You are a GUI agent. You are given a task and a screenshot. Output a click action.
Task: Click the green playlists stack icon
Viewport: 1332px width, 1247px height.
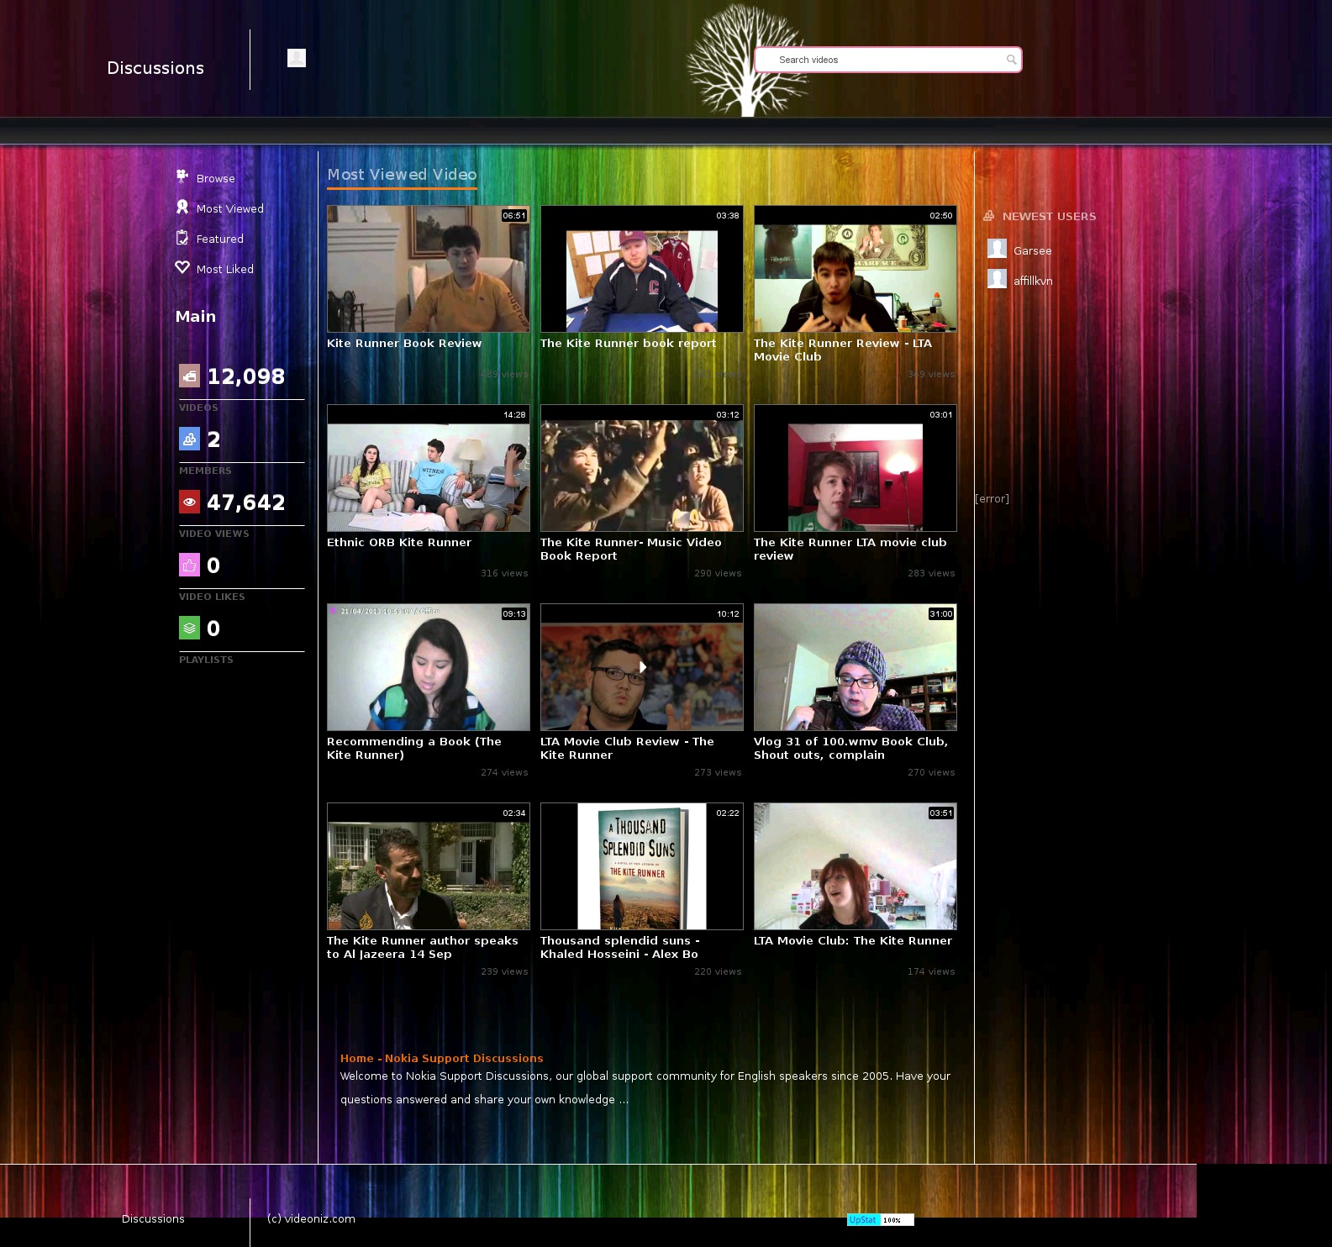click(189, 628)
